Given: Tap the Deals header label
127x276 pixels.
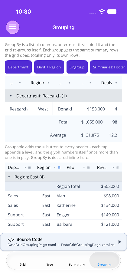Looking at the screenshot, I should 107,83.
